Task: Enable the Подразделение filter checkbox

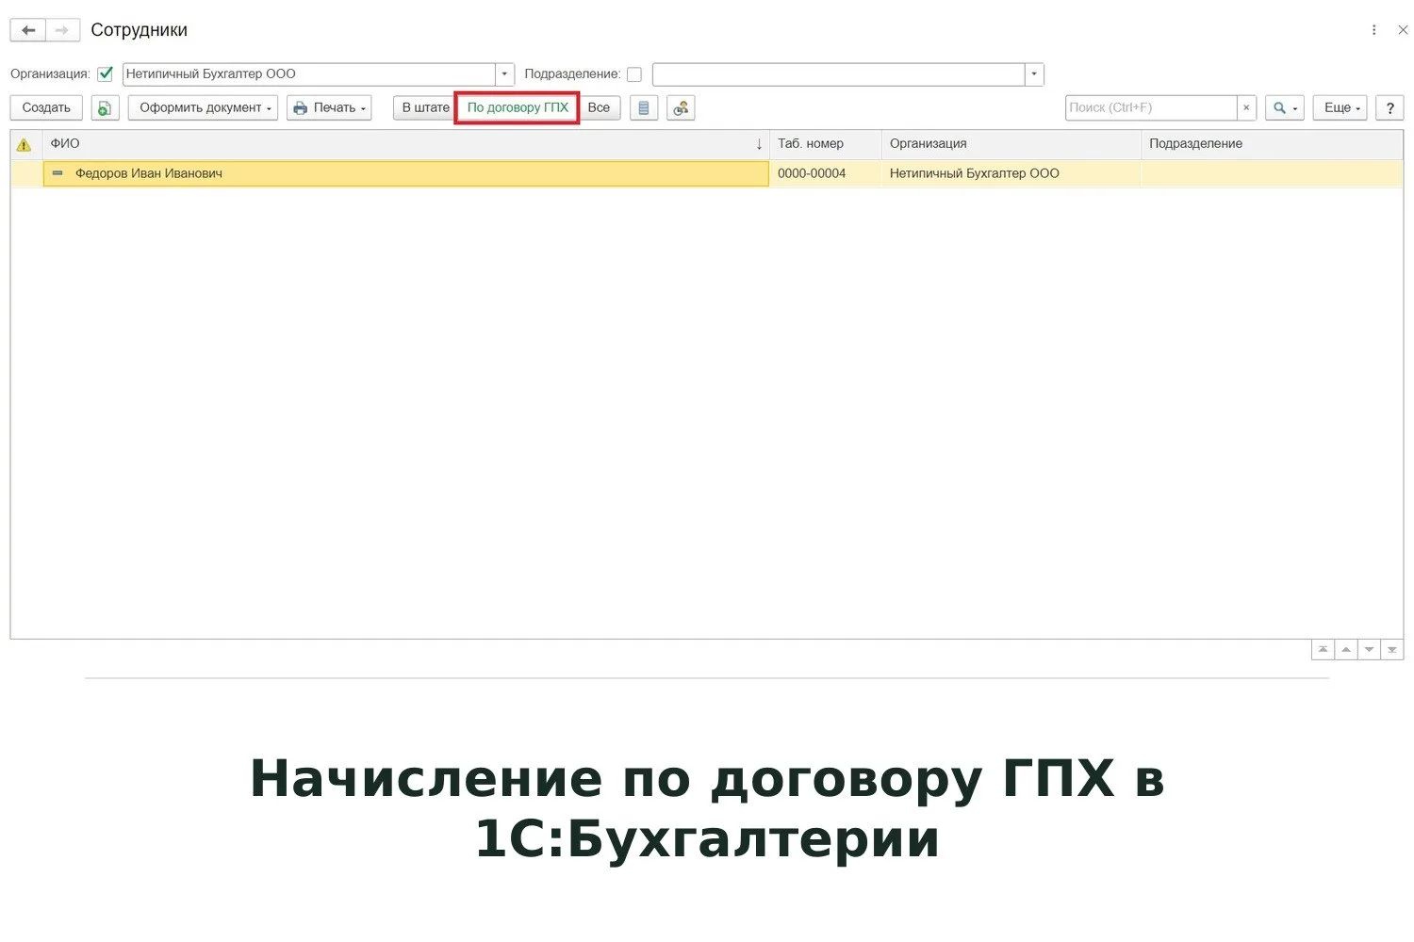Action: coord(634,74)
